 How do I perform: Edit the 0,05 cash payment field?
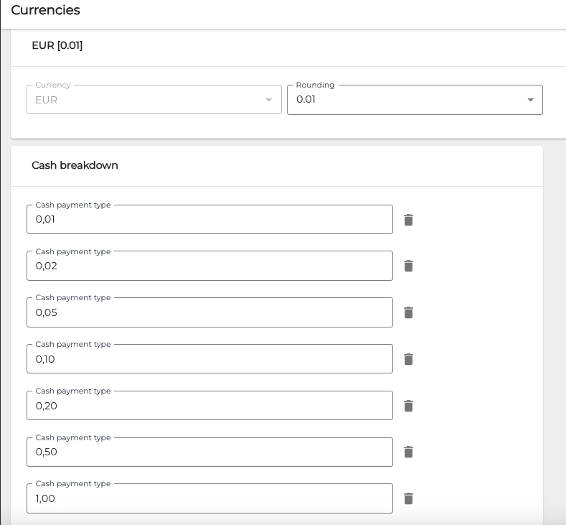(x=209, y=312)
